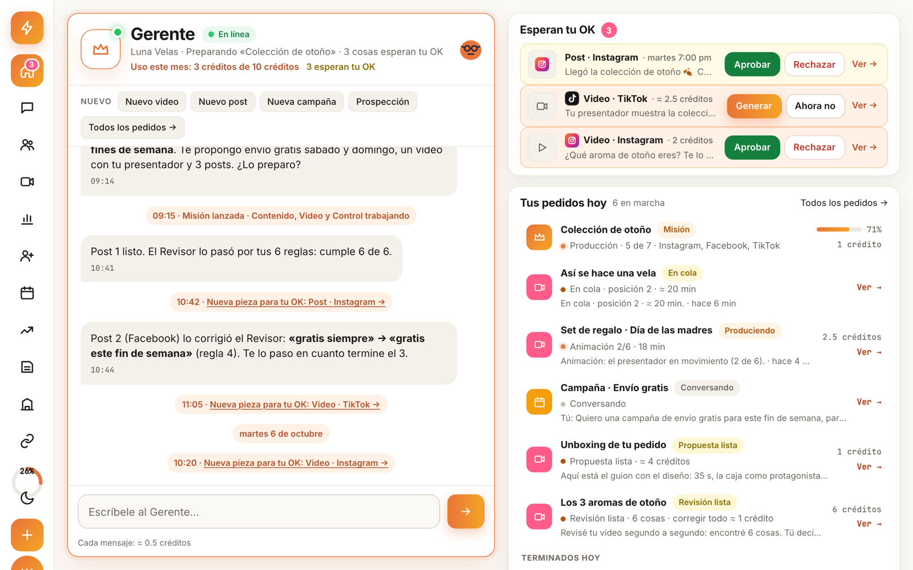This screenshot has width=913, height=570.
Task: Open the chat bubble sidebar icon
Action: tap(27, 108)
